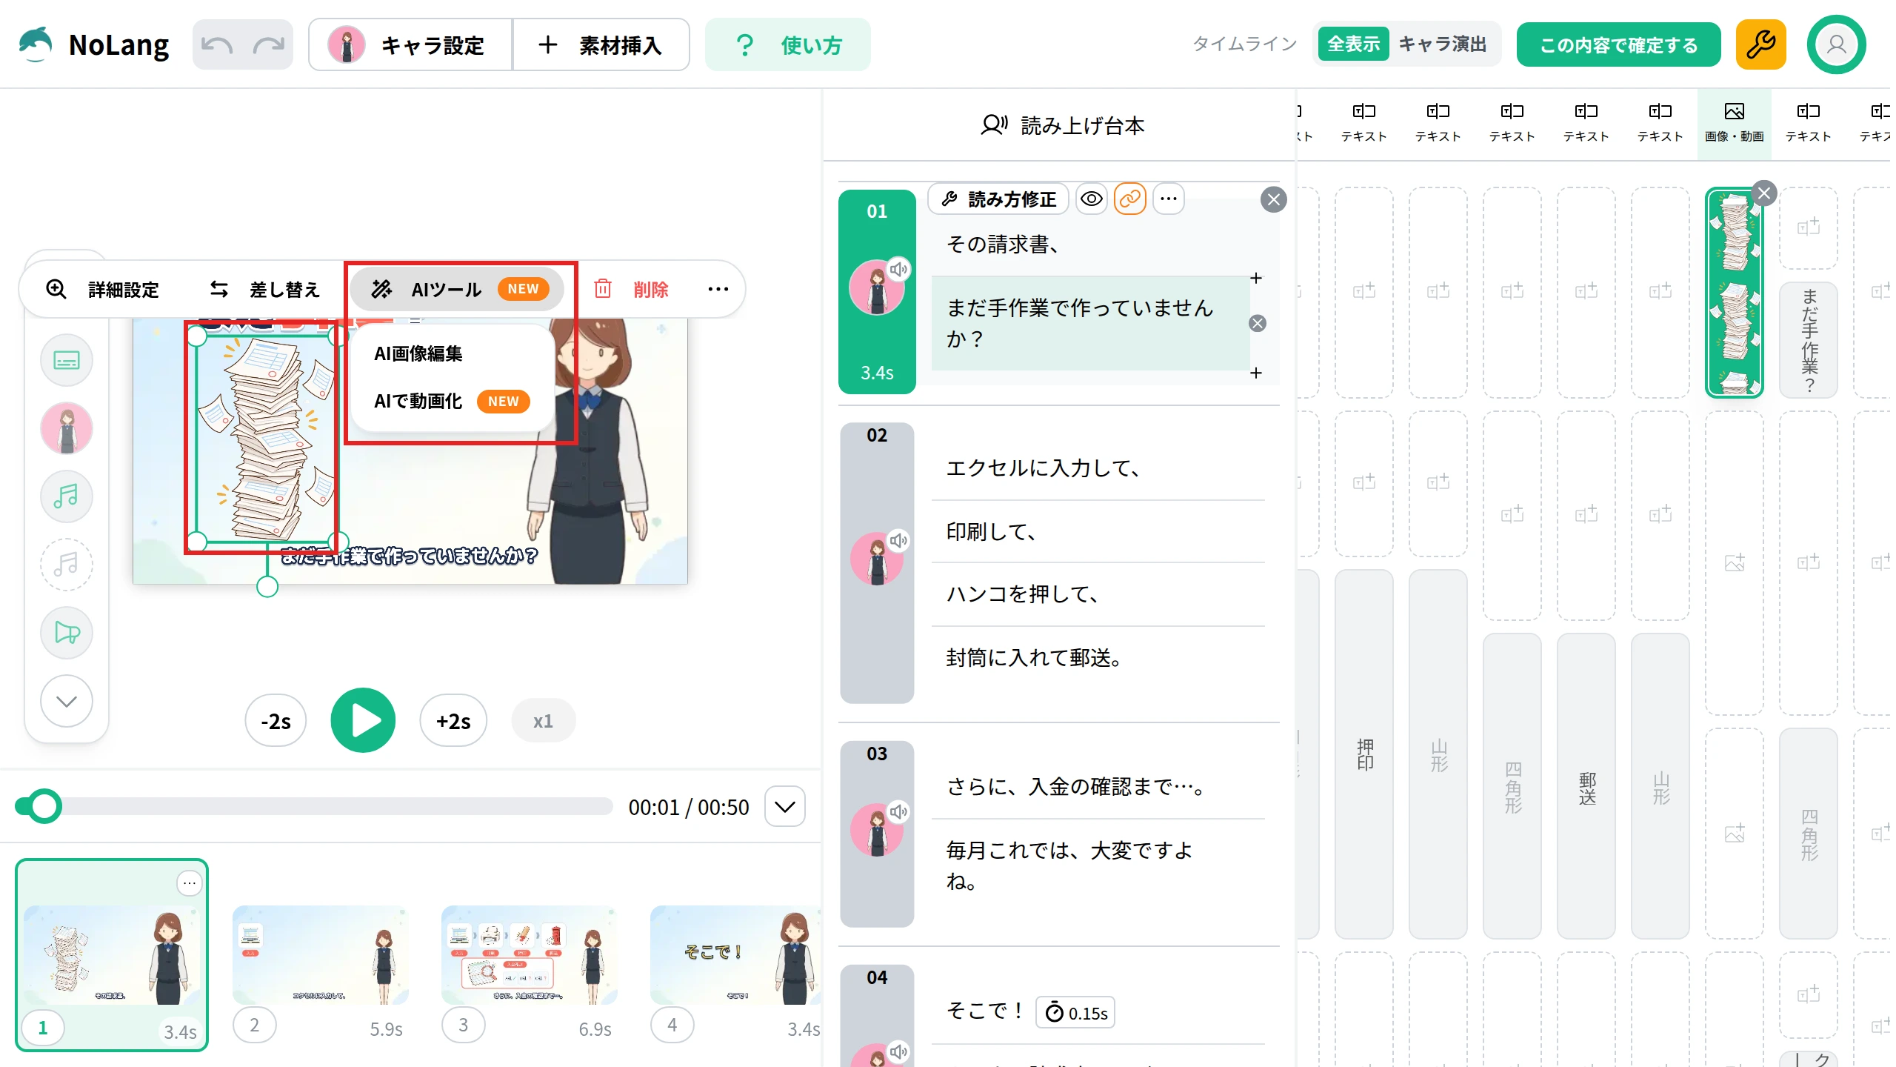Screen dimensions: 1896x1067
Task: Open the user account avatar icon
Action: (x=1836, y=44)
